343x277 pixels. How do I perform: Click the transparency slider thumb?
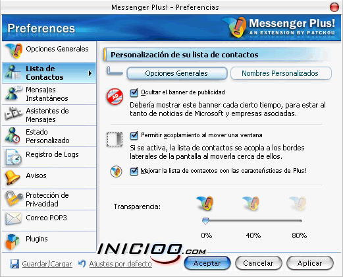pyautogui.click(x=205, y=221)
